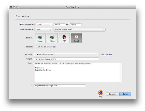Click the Body text area scrollbar
The width and height of the screenshot is (145, 111).
tap(121, 72)
